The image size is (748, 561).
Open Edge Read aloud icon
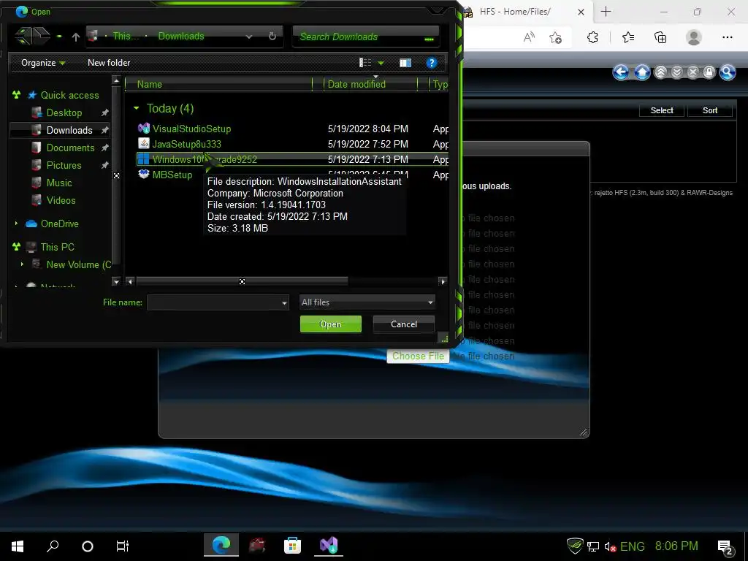click(529, 37)
